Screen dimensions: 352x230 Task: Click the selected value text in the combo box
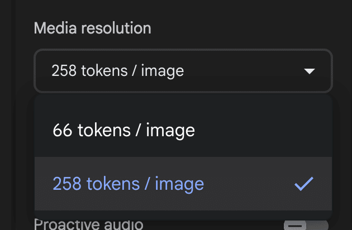coord(117,71)
